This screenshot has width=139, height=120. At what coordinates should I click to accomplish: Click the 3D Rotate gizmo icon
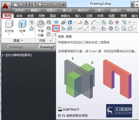(x=111, y=28)
